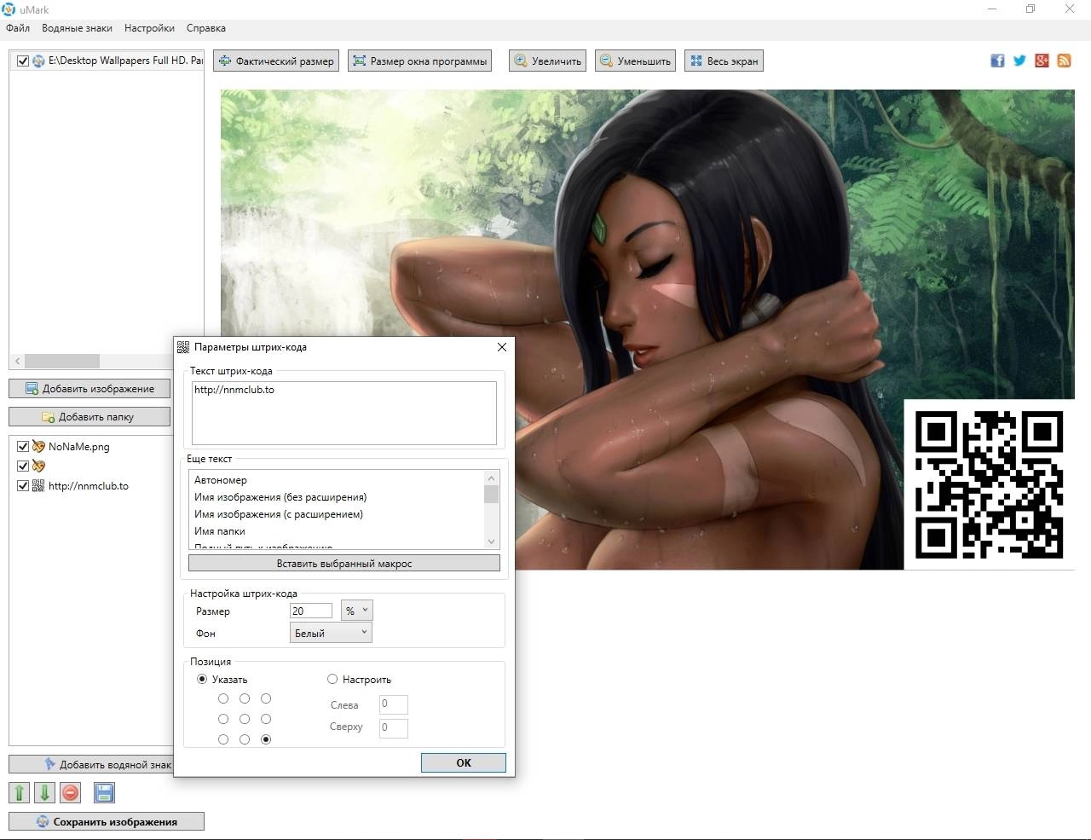Viewport: 1091px width, 840px height.
Task: Move watermark down with green arrow
Action: [x=44, y=793]
